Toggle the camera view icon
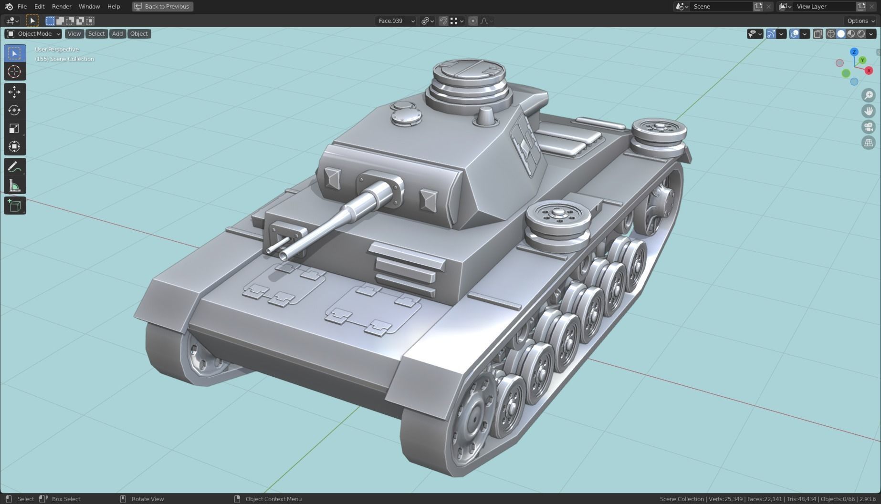The height and width of the screenshot is (504, 881). (x=869, y=127)
